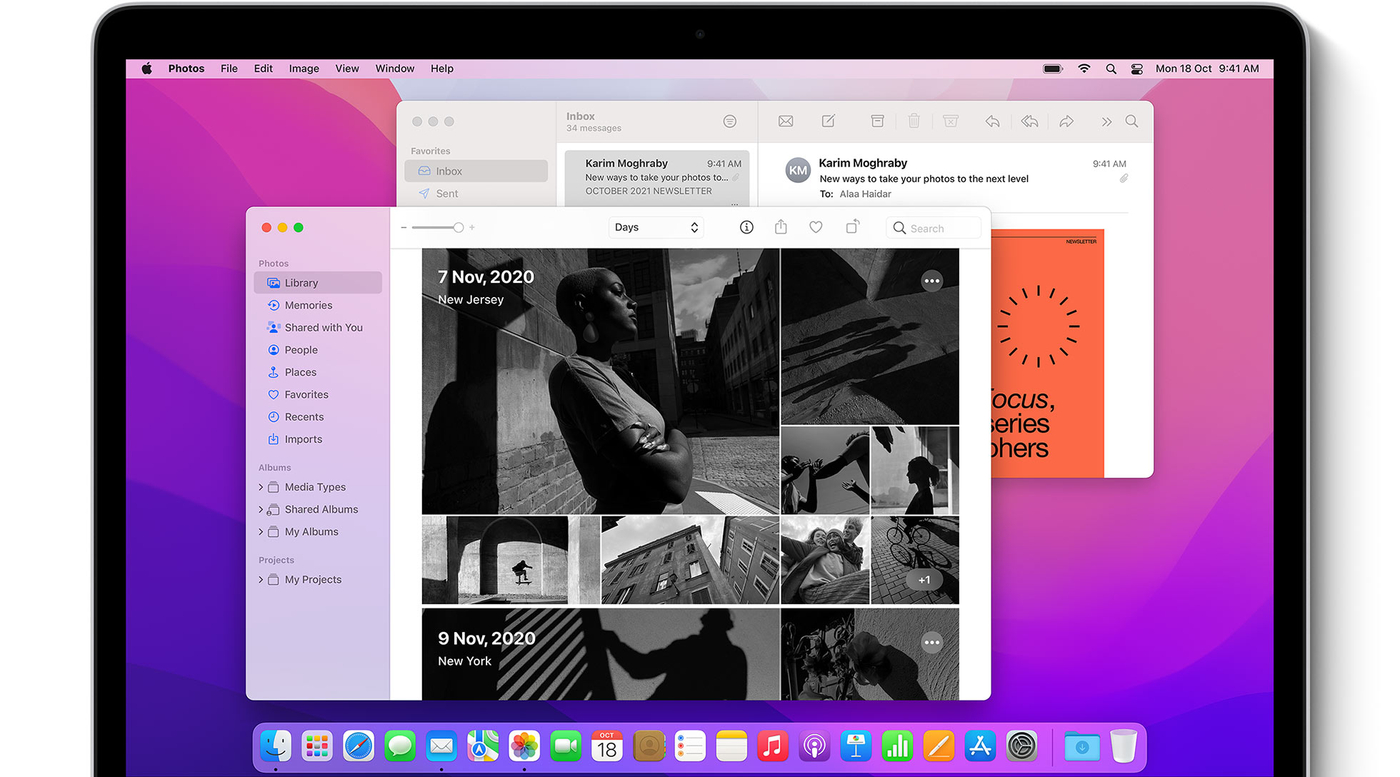The height and width of the screenshot is (777, 1400).
Task: Select People in the Photos sidebar
Action: click(x=301, y=350)
